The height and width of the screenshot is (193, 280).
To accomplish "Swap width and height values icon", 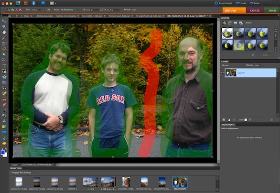I will 102,10.
